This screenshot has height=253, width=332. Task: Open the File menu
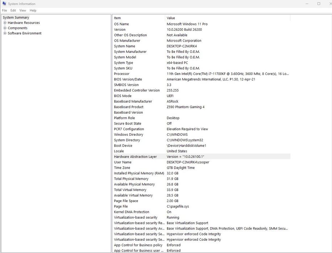(x=4, y=10)
